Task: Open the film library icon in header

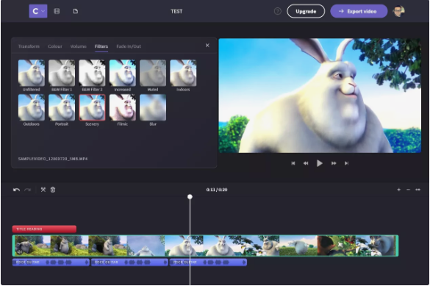Action: click(57, 11)
